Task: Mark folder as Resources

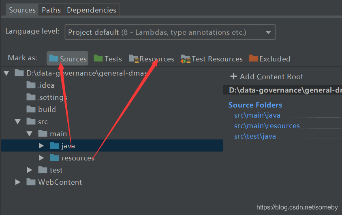Action: (x=152, y=59)
